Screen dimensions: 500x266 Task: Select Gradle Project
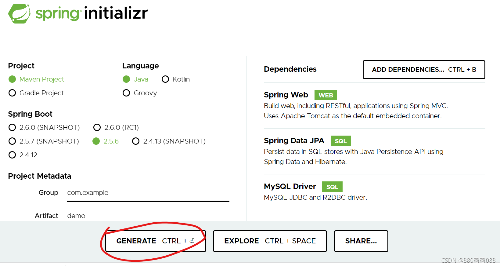click(x=12, y=93)
